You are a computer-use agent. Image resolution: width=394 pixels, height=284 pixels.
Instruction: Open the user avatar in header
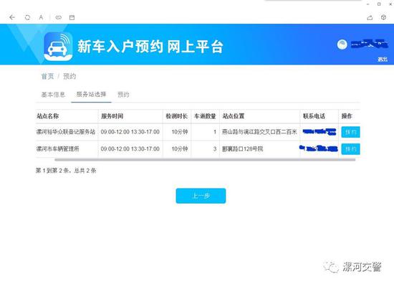[x=342, y=44]
